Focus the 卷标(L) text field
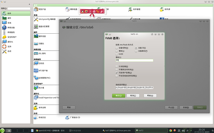 pyautogui.click(x=134, y=60)
